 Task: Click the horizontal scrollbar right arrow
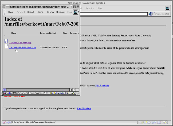tap(74, 90)
